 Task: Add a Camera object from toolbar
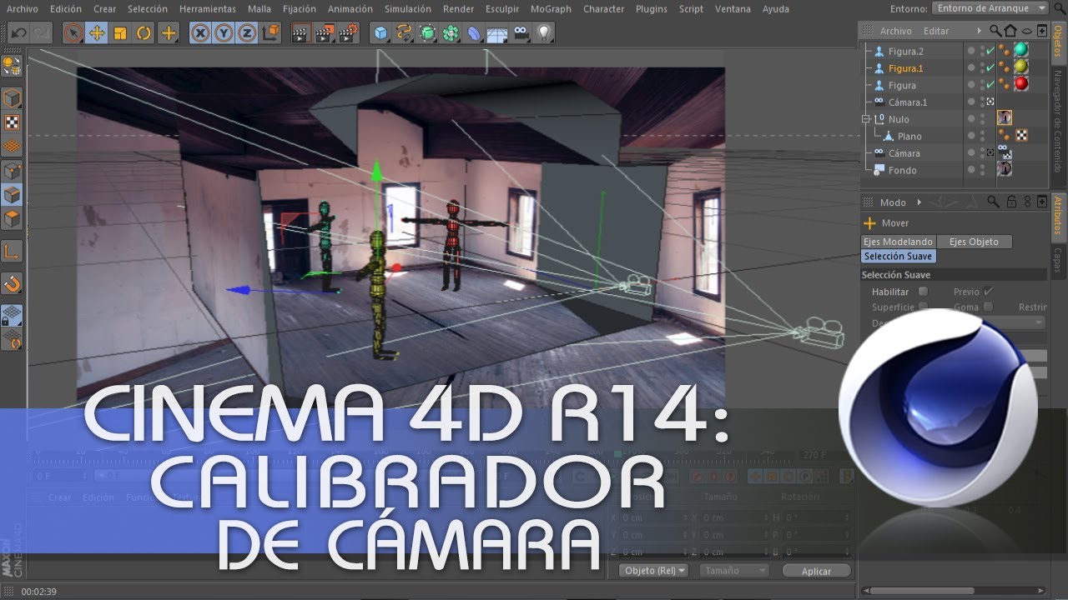(x=521, y=33)
